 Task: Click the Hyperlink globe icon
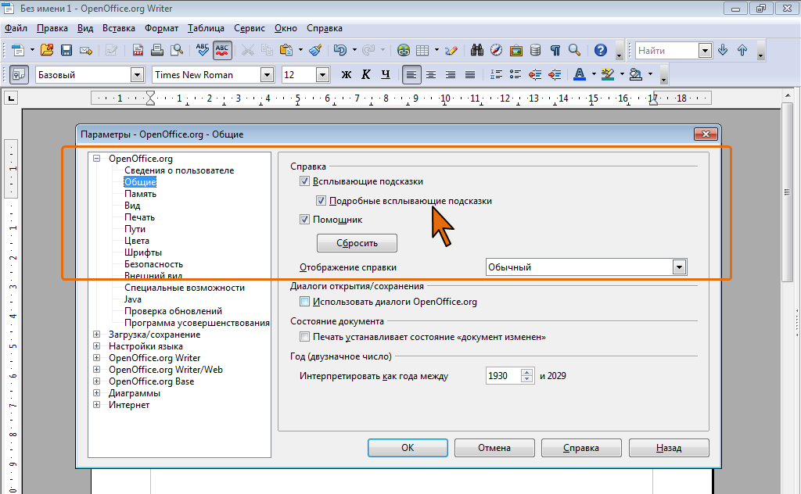click(x=404, y=50)
